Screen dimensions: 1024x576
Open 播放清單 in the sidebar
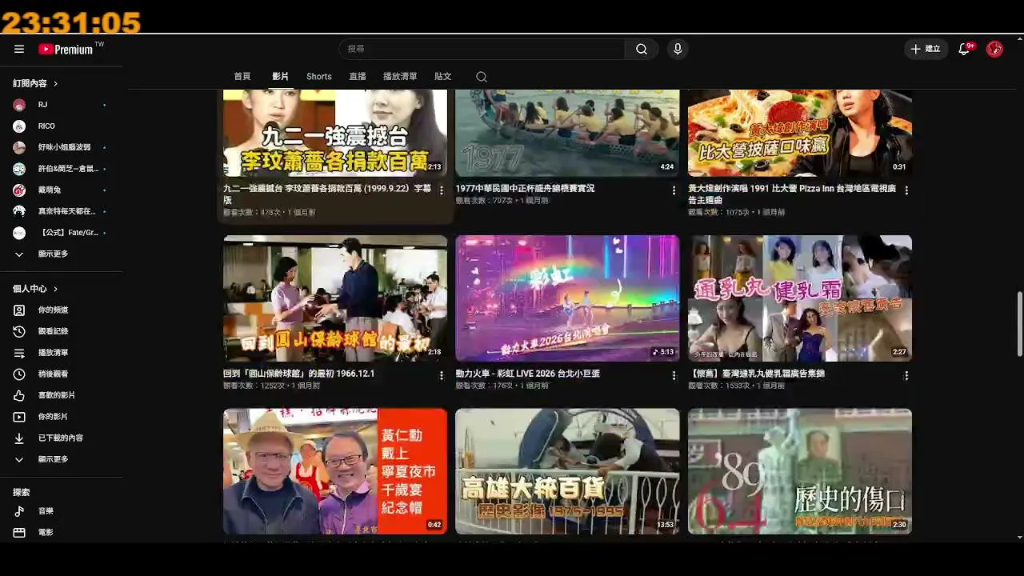pos(62,353)
